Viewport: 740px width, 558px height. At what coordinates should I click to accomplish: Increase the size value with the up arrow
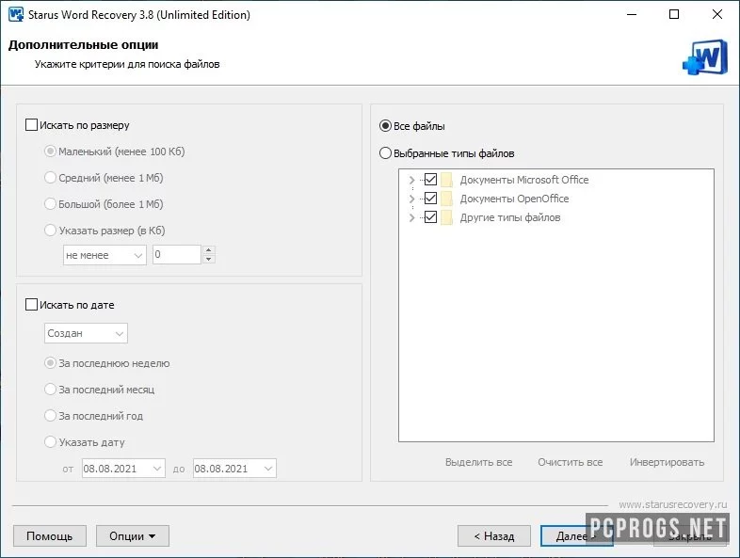click(x=209, y=250)
